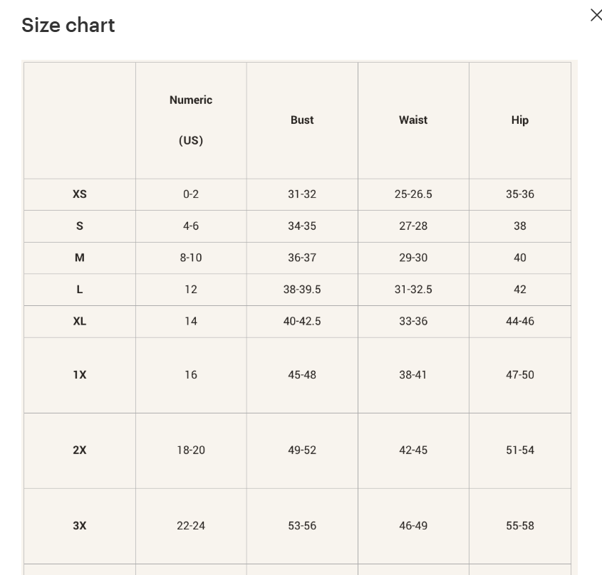Select the XL size row label
The height and width of the screenshot is (575, 602).
pyautogui.click(x=80, y=321)
